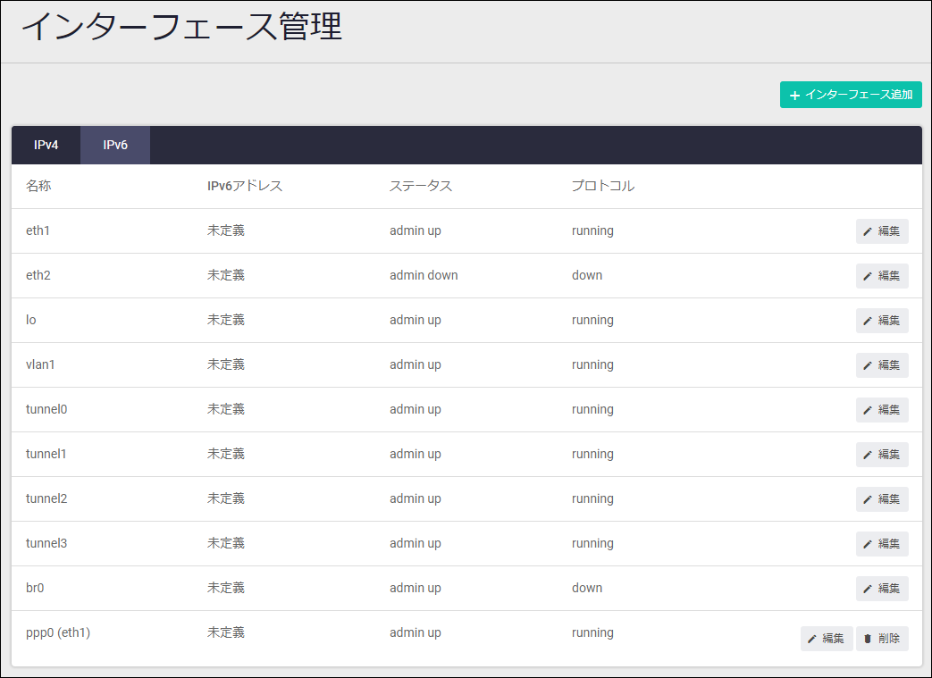Switch to the IPv4 tab

pos(46,145)
